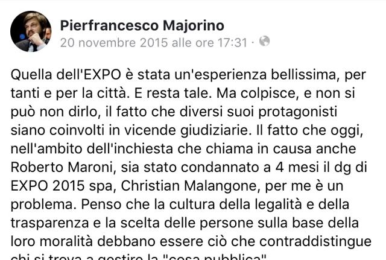The width and height of the screenshot is (386, 260).
Task: Click the word problema in the post
Action: coord(42,205)
